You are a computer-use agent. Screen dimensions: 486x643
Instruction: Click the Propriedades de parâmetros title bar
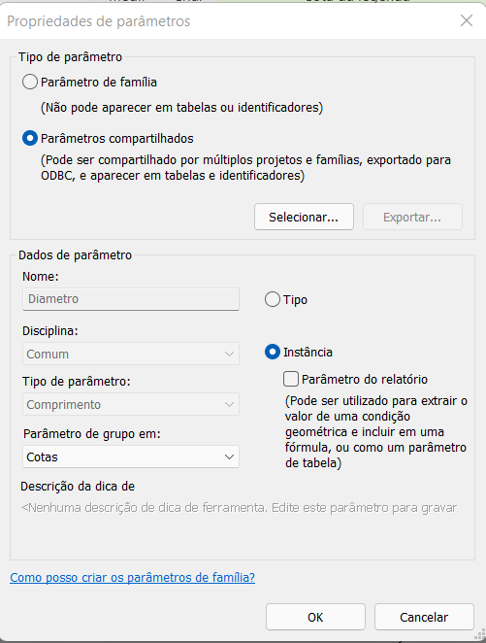pyautogui.click(x=229, y=21)
